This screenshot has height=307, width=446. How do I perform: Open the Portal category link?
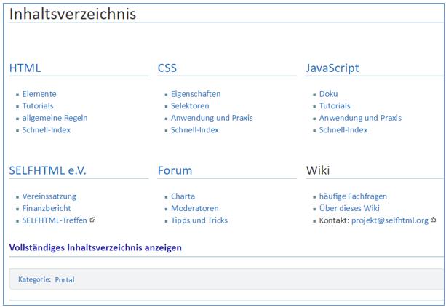tap(65, 279)
